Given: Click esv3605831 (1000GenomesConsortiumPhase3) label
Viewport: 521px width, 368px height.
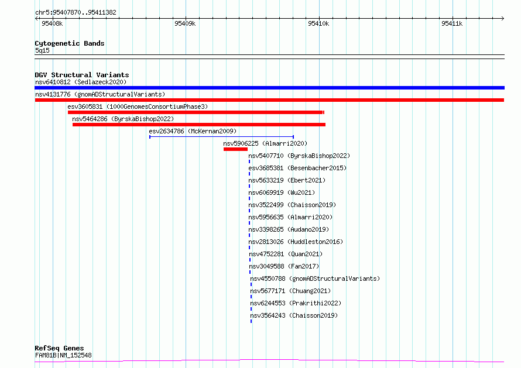Looking at the screenshot, I should click(138, 106).
